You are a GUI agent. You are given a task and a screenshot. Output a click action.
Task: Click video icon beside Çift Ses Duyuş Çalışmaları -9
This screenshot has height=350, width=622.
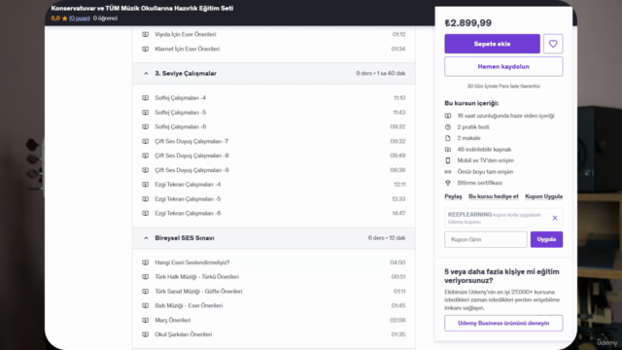(x=146, y=170)
